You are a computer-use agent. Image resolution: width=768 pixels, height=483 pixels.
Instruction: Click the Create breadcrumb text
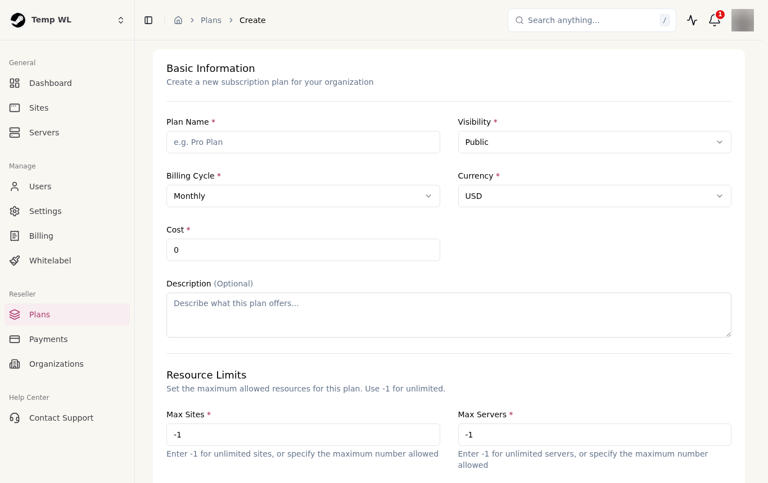pyautogui.click(x=252, y=20)
